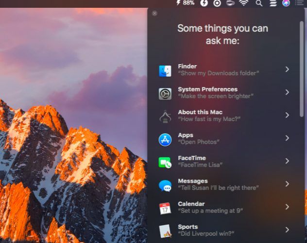Click the Calendar row title
Screen dimensions: 307x243
(191, 204)
